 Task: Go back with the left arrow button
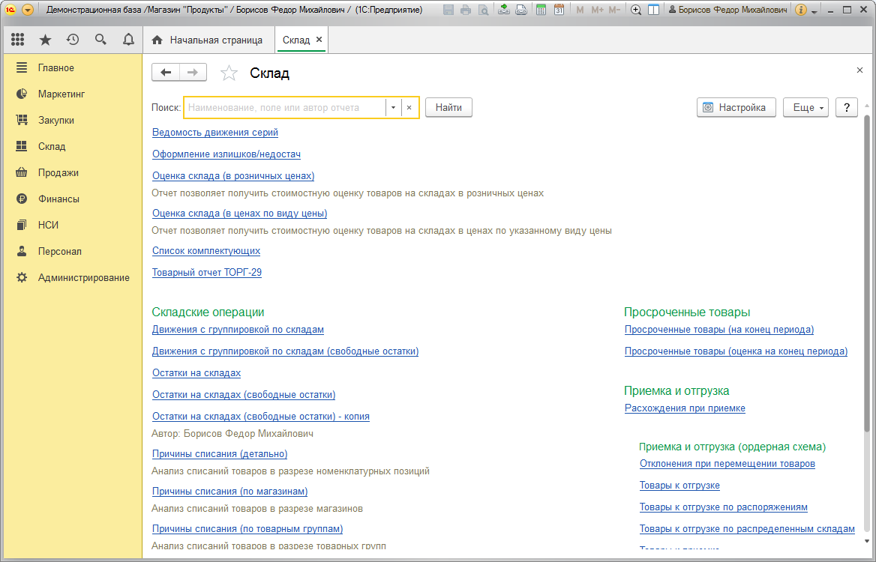pos(166,73)
